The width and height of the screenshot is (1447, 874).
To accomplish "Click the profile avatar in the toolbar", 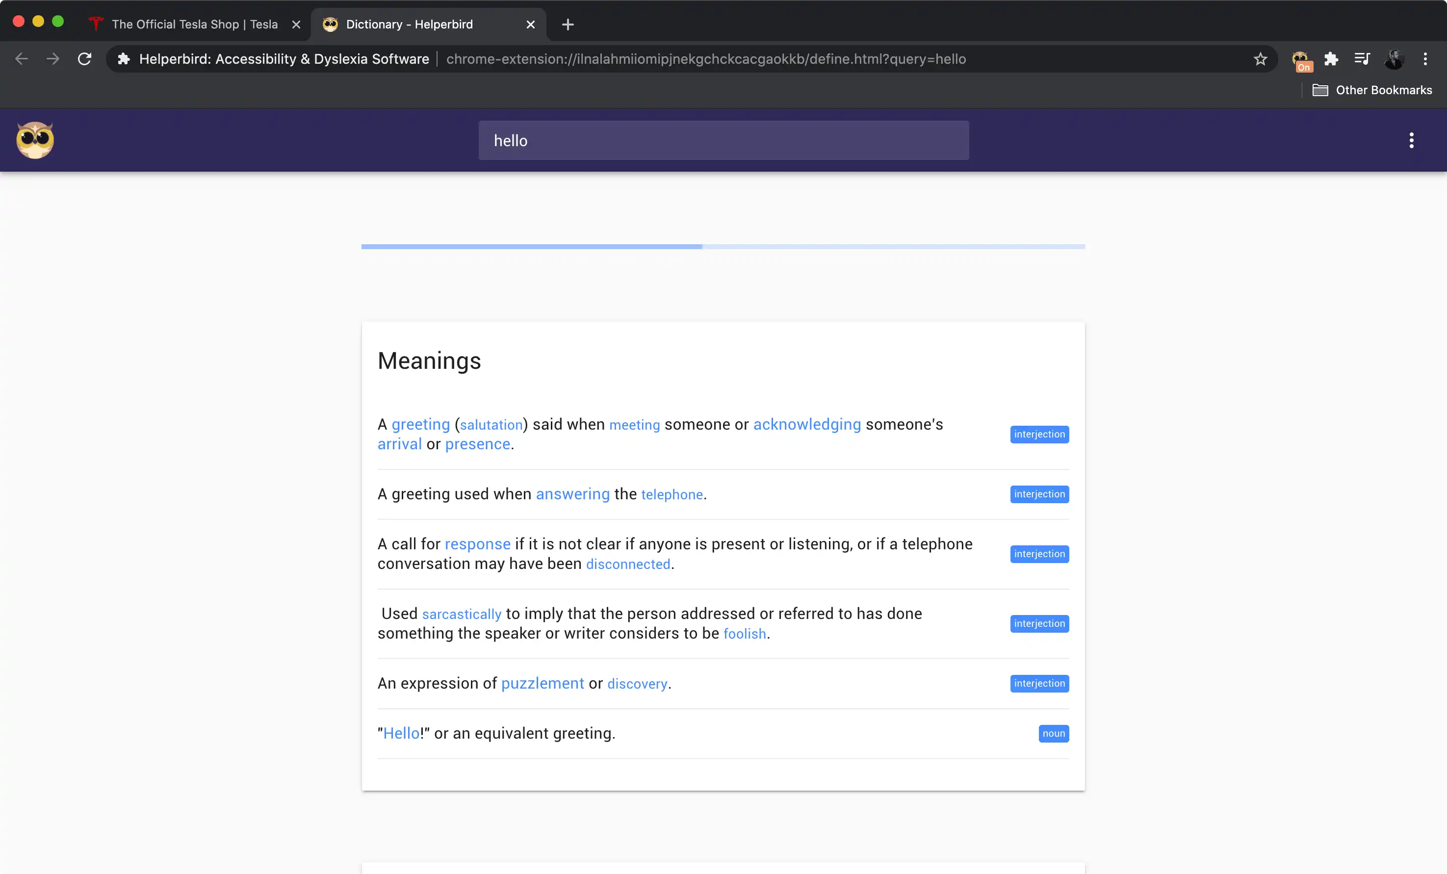I will [1394, 59].
